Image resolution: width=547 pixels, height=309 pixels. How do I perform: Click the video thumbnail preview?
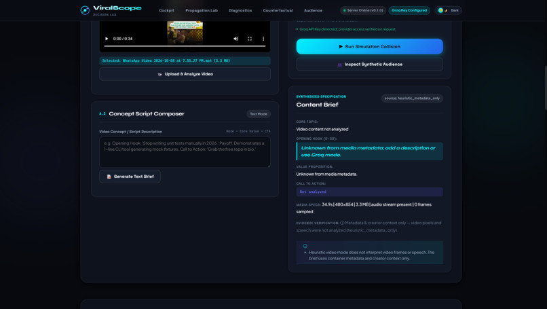point(185,33)
